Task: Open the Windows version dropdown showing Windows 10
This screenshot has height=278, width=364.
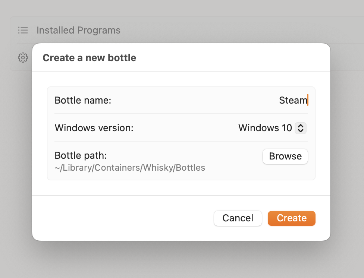Action: pyautogui.click(x=272, y=128)
